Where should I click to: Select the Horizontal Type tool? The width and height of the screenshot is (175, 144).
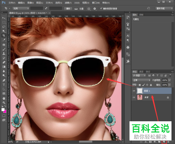(x=4, y=85)
